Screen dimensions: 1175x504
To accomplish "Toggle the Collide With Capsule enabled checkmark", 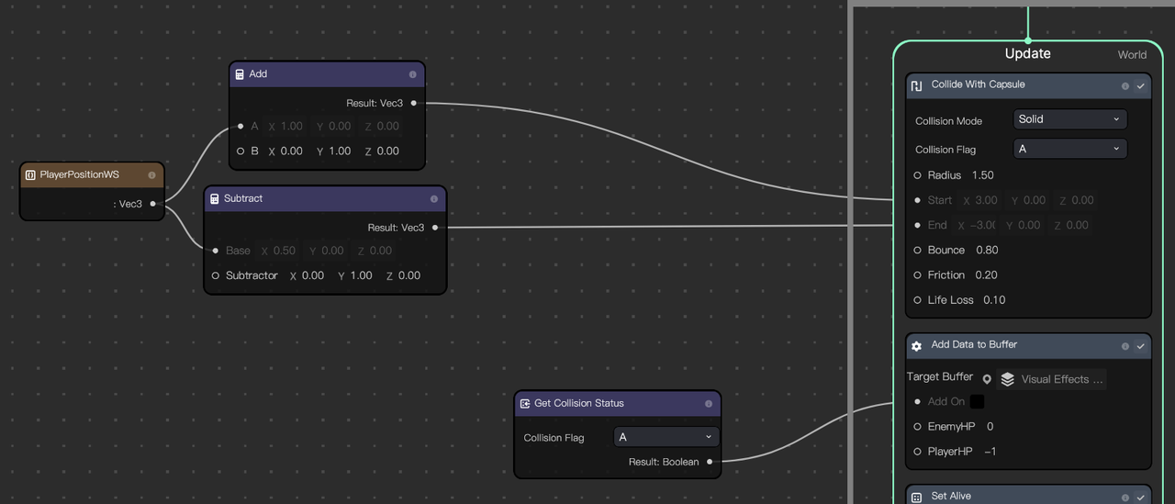I will click(1140, 86).
